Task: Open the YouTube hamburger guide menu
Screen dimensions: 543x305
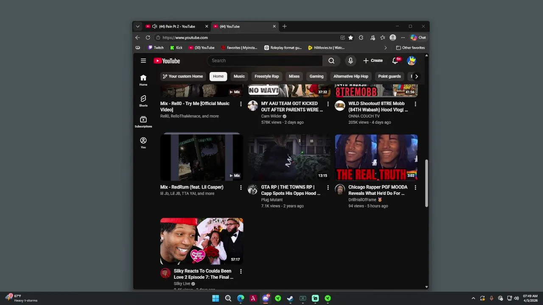Action: pos(143,61)
